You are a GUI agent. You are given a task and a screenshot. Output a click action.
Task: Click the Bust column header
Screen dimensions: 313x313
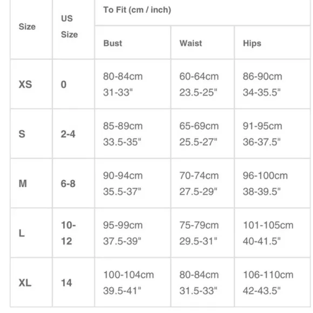point(113,43)
